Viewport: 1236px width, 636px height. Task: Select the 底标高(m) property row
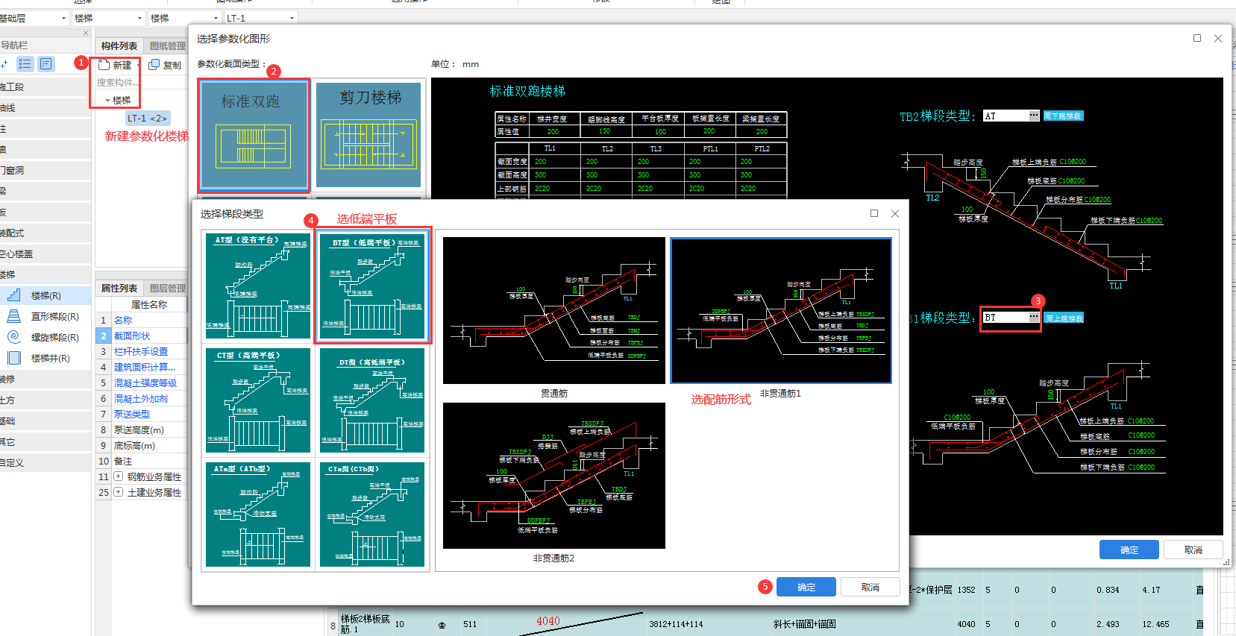tap(142, 445)
